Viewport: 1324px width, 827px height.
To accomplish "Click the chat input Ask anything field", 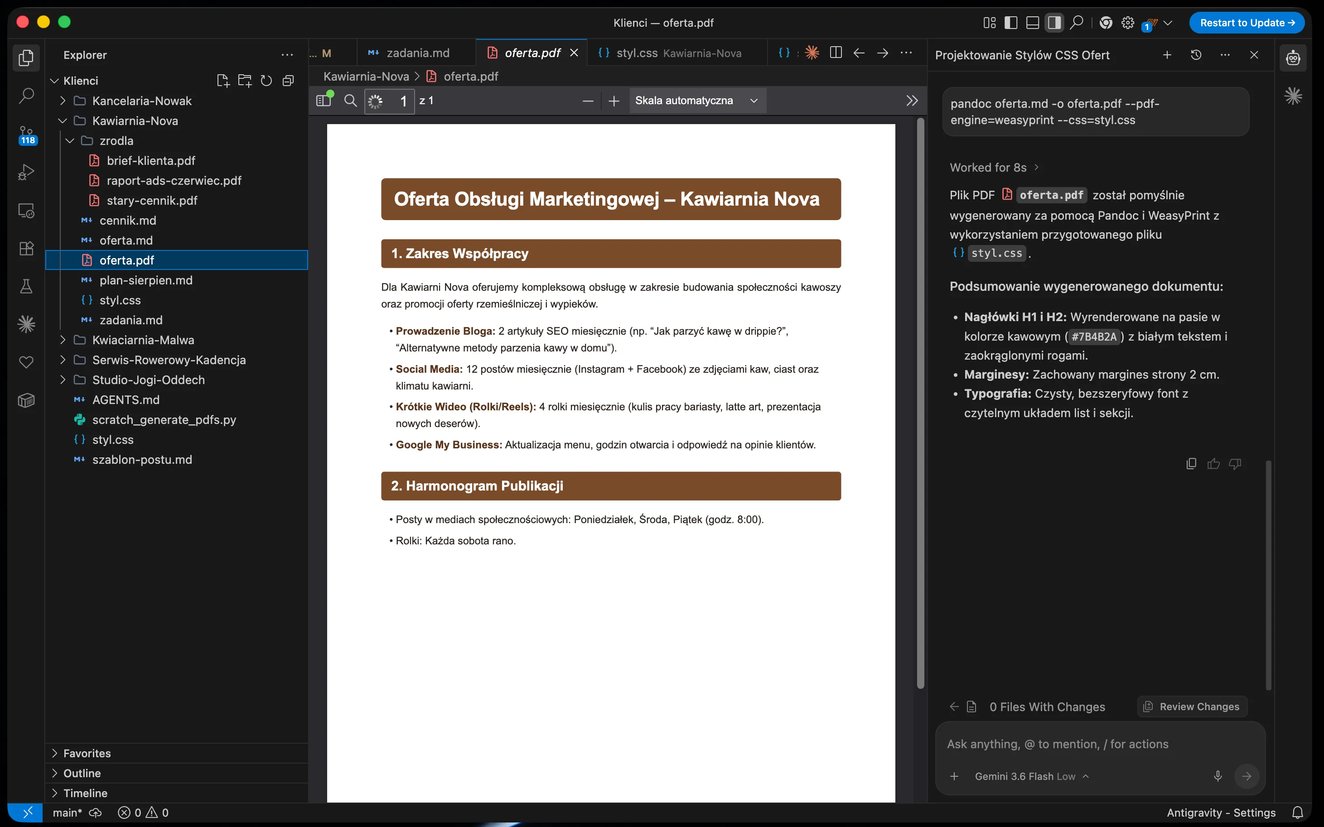I will 1100,744.
